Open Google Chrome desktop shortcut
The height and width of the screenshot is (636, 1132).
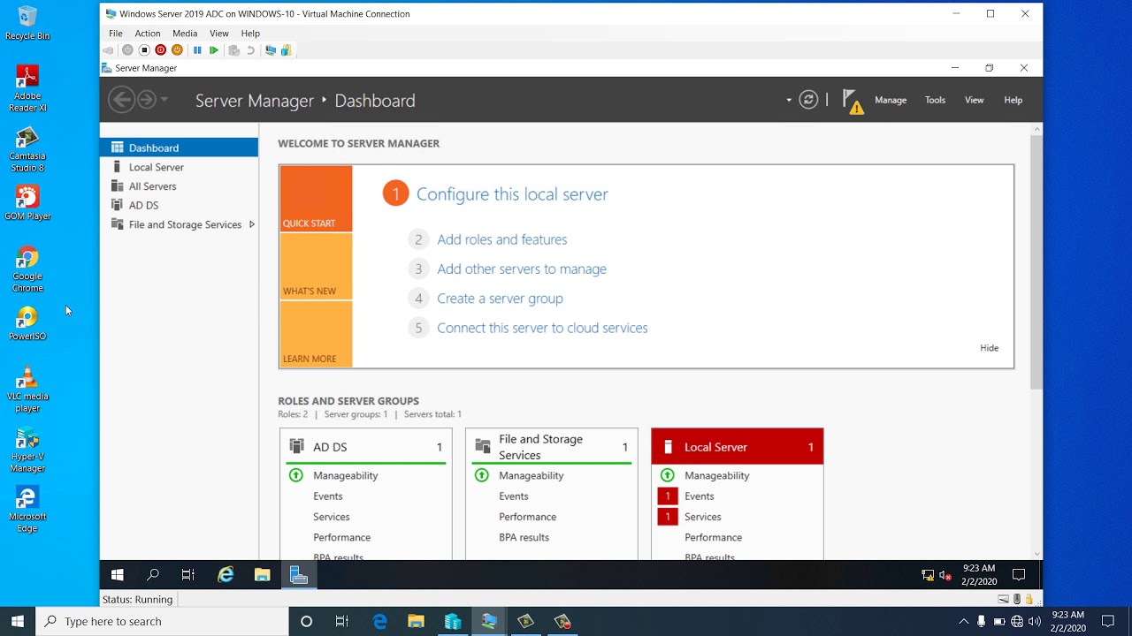pyautogui.click(x=27, y=269)
